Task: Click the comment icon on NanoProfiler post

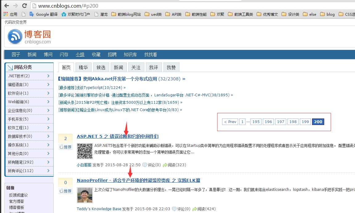Action: point(174,209)
